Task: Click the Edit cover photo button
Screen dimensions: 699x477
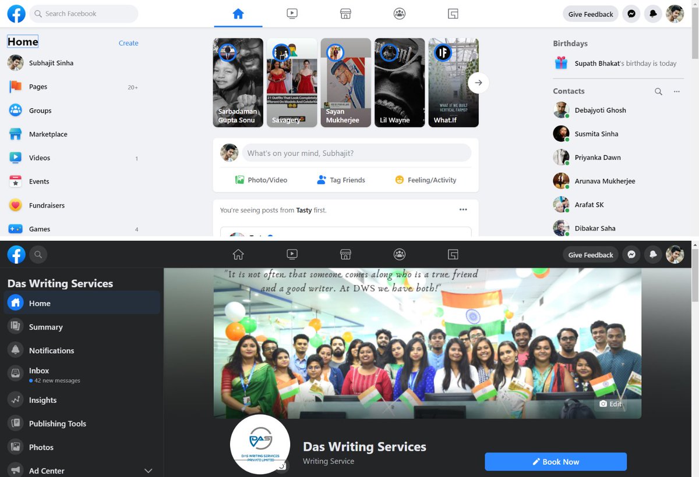Action: tap(611, 404)
